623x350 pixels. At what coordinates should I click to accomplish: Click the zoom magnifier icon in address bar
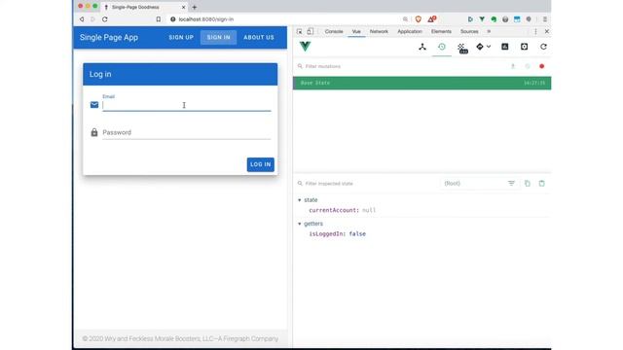pos(405,19)
